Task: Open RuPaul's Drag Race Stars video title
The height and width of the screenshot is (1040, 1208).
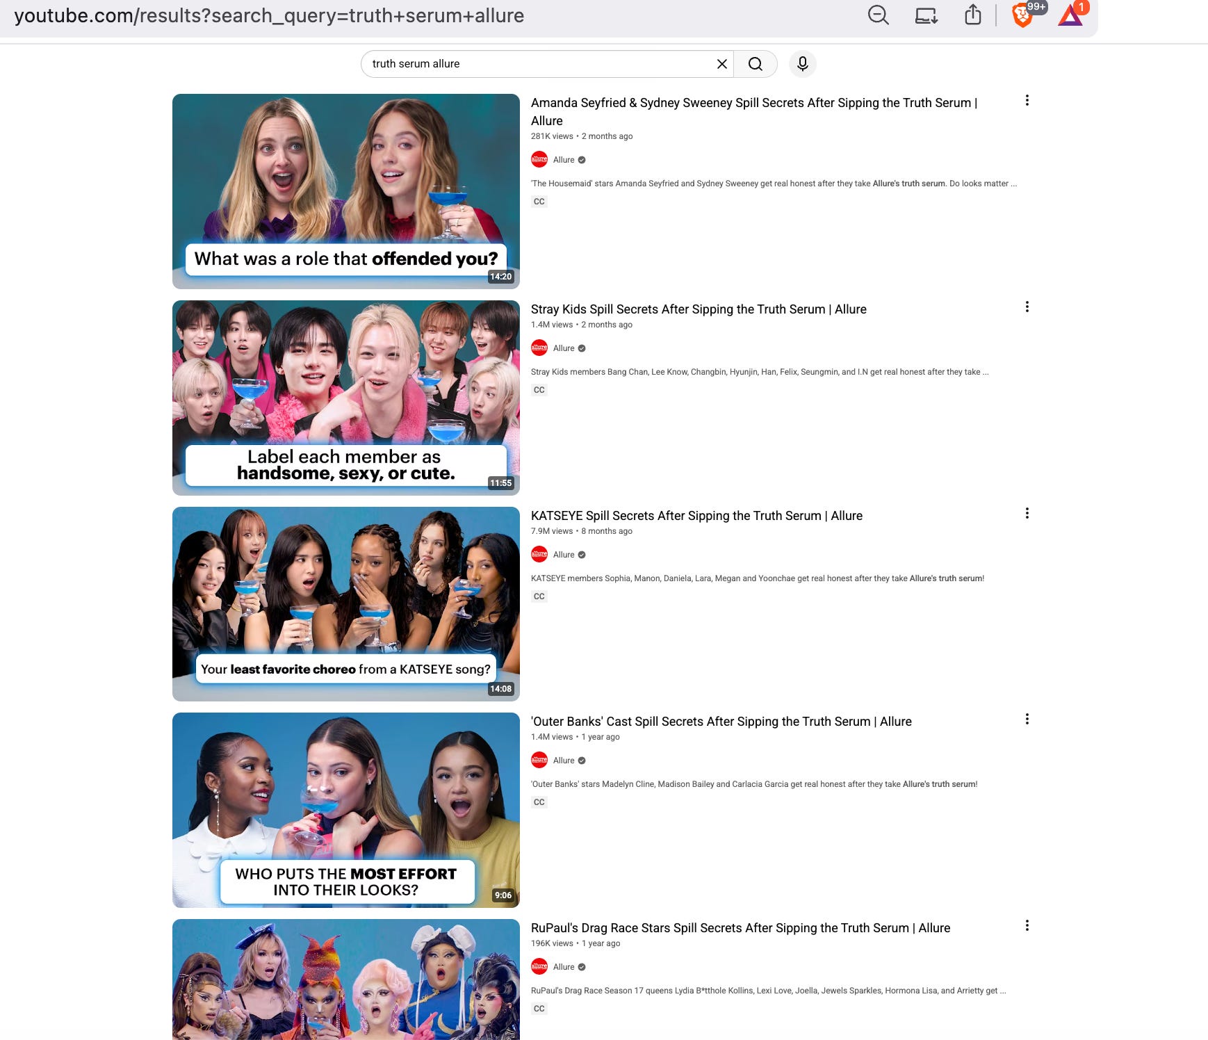Action: coord(740,928)
